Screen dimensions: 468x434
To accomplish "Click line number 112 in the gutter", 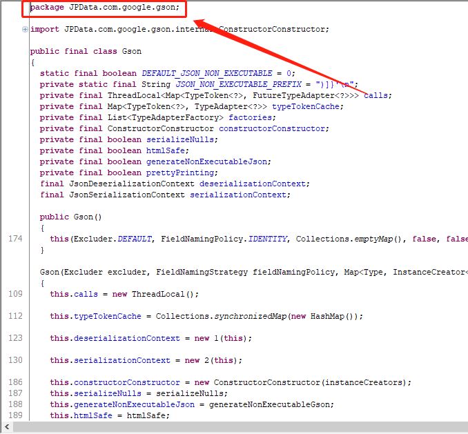I will [x=15, y=316].
